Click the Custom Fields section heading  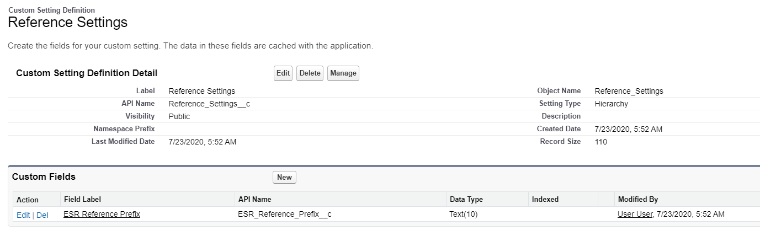(x=44, y=177)
